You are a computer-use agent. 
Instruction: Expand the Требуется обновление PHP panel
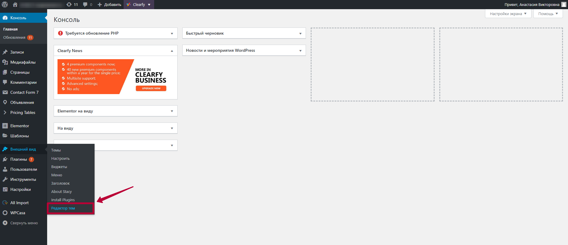[x=172, y=33]
